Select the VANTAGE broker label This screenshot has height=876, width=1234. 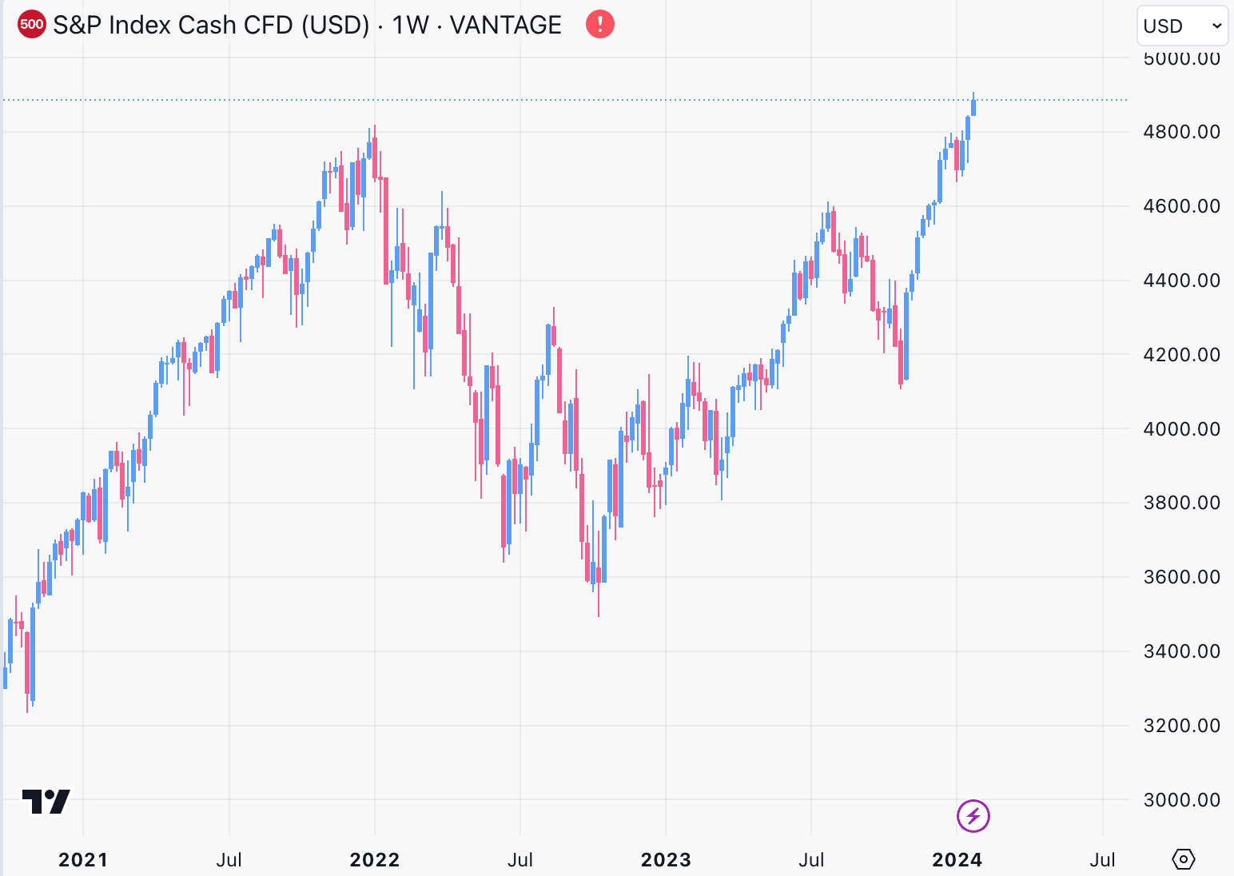[x=506, y=25]
